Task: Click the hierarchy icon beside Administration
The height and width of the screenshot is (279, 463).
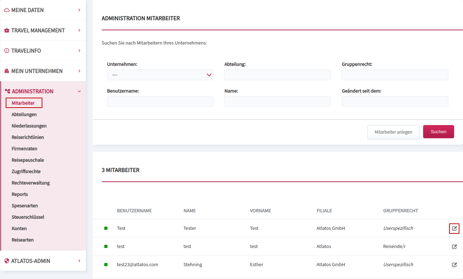Action: (x=7, y=91)
